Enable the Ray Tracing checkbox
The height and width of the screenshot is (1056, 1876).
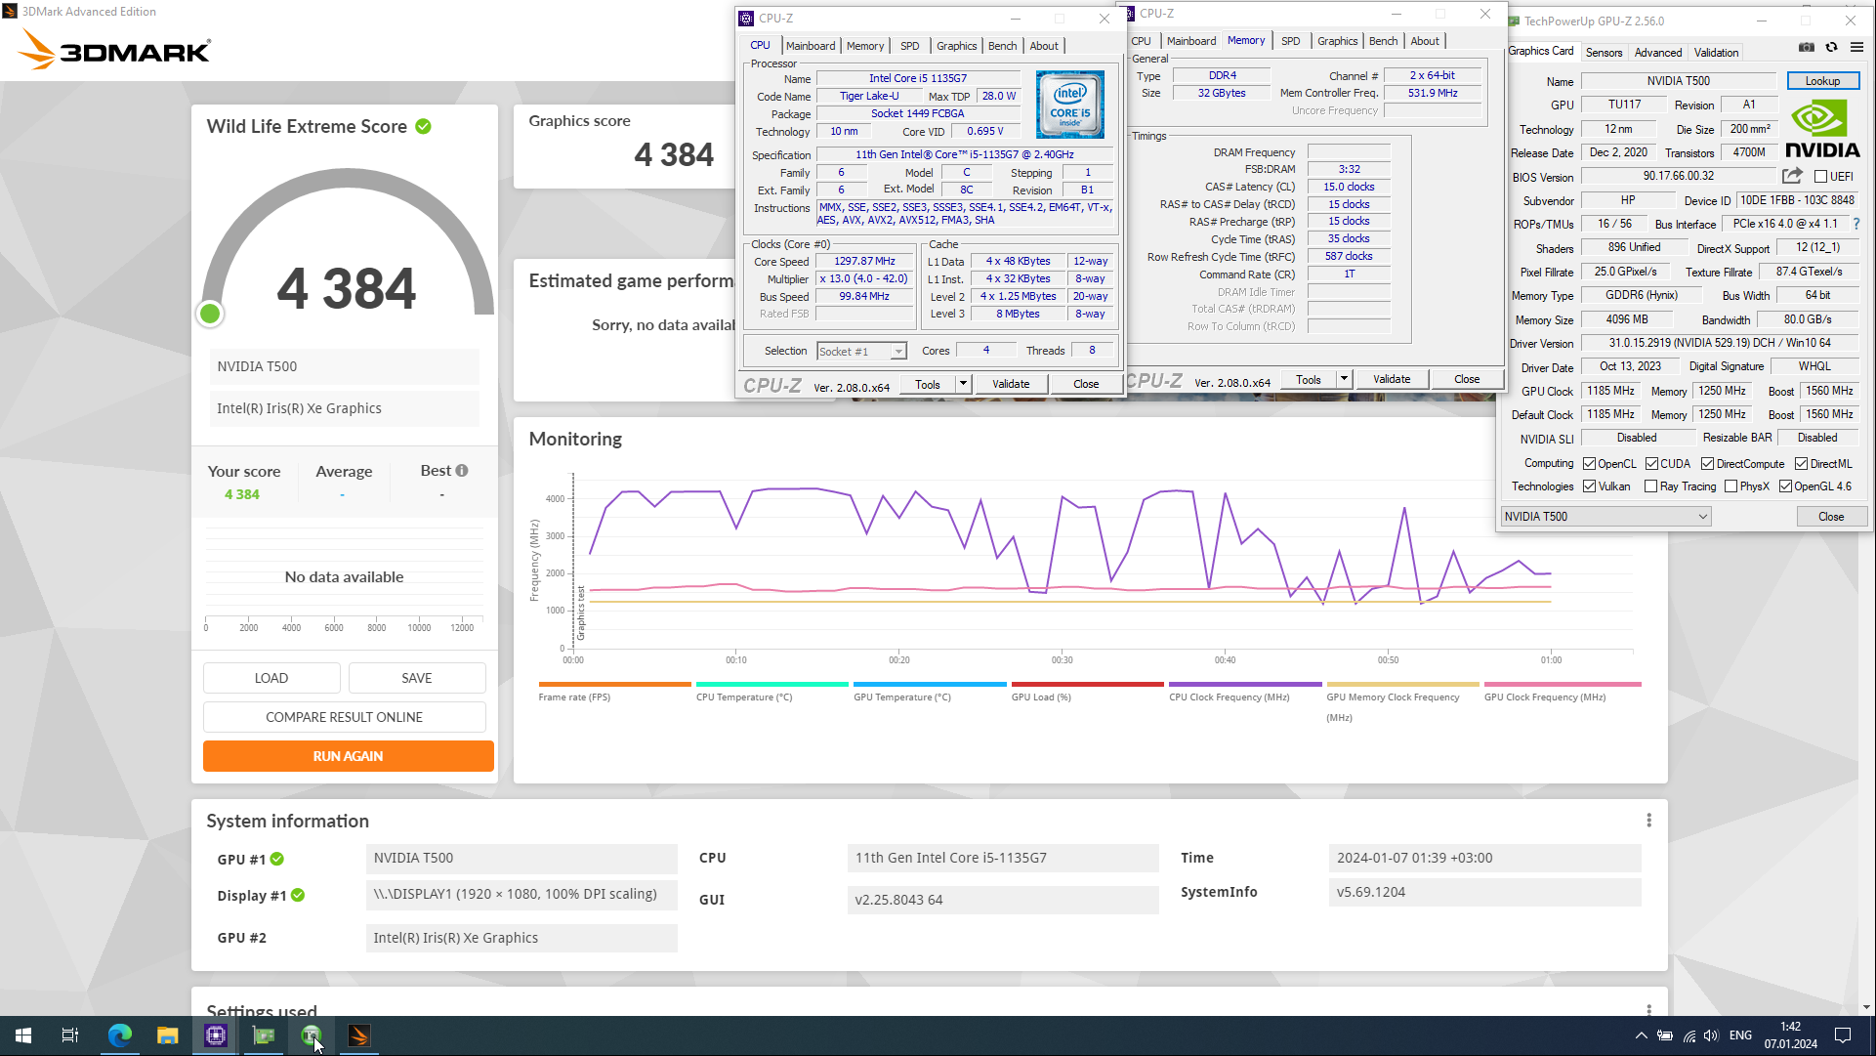pyautogui.click(x=1650, y=486)
